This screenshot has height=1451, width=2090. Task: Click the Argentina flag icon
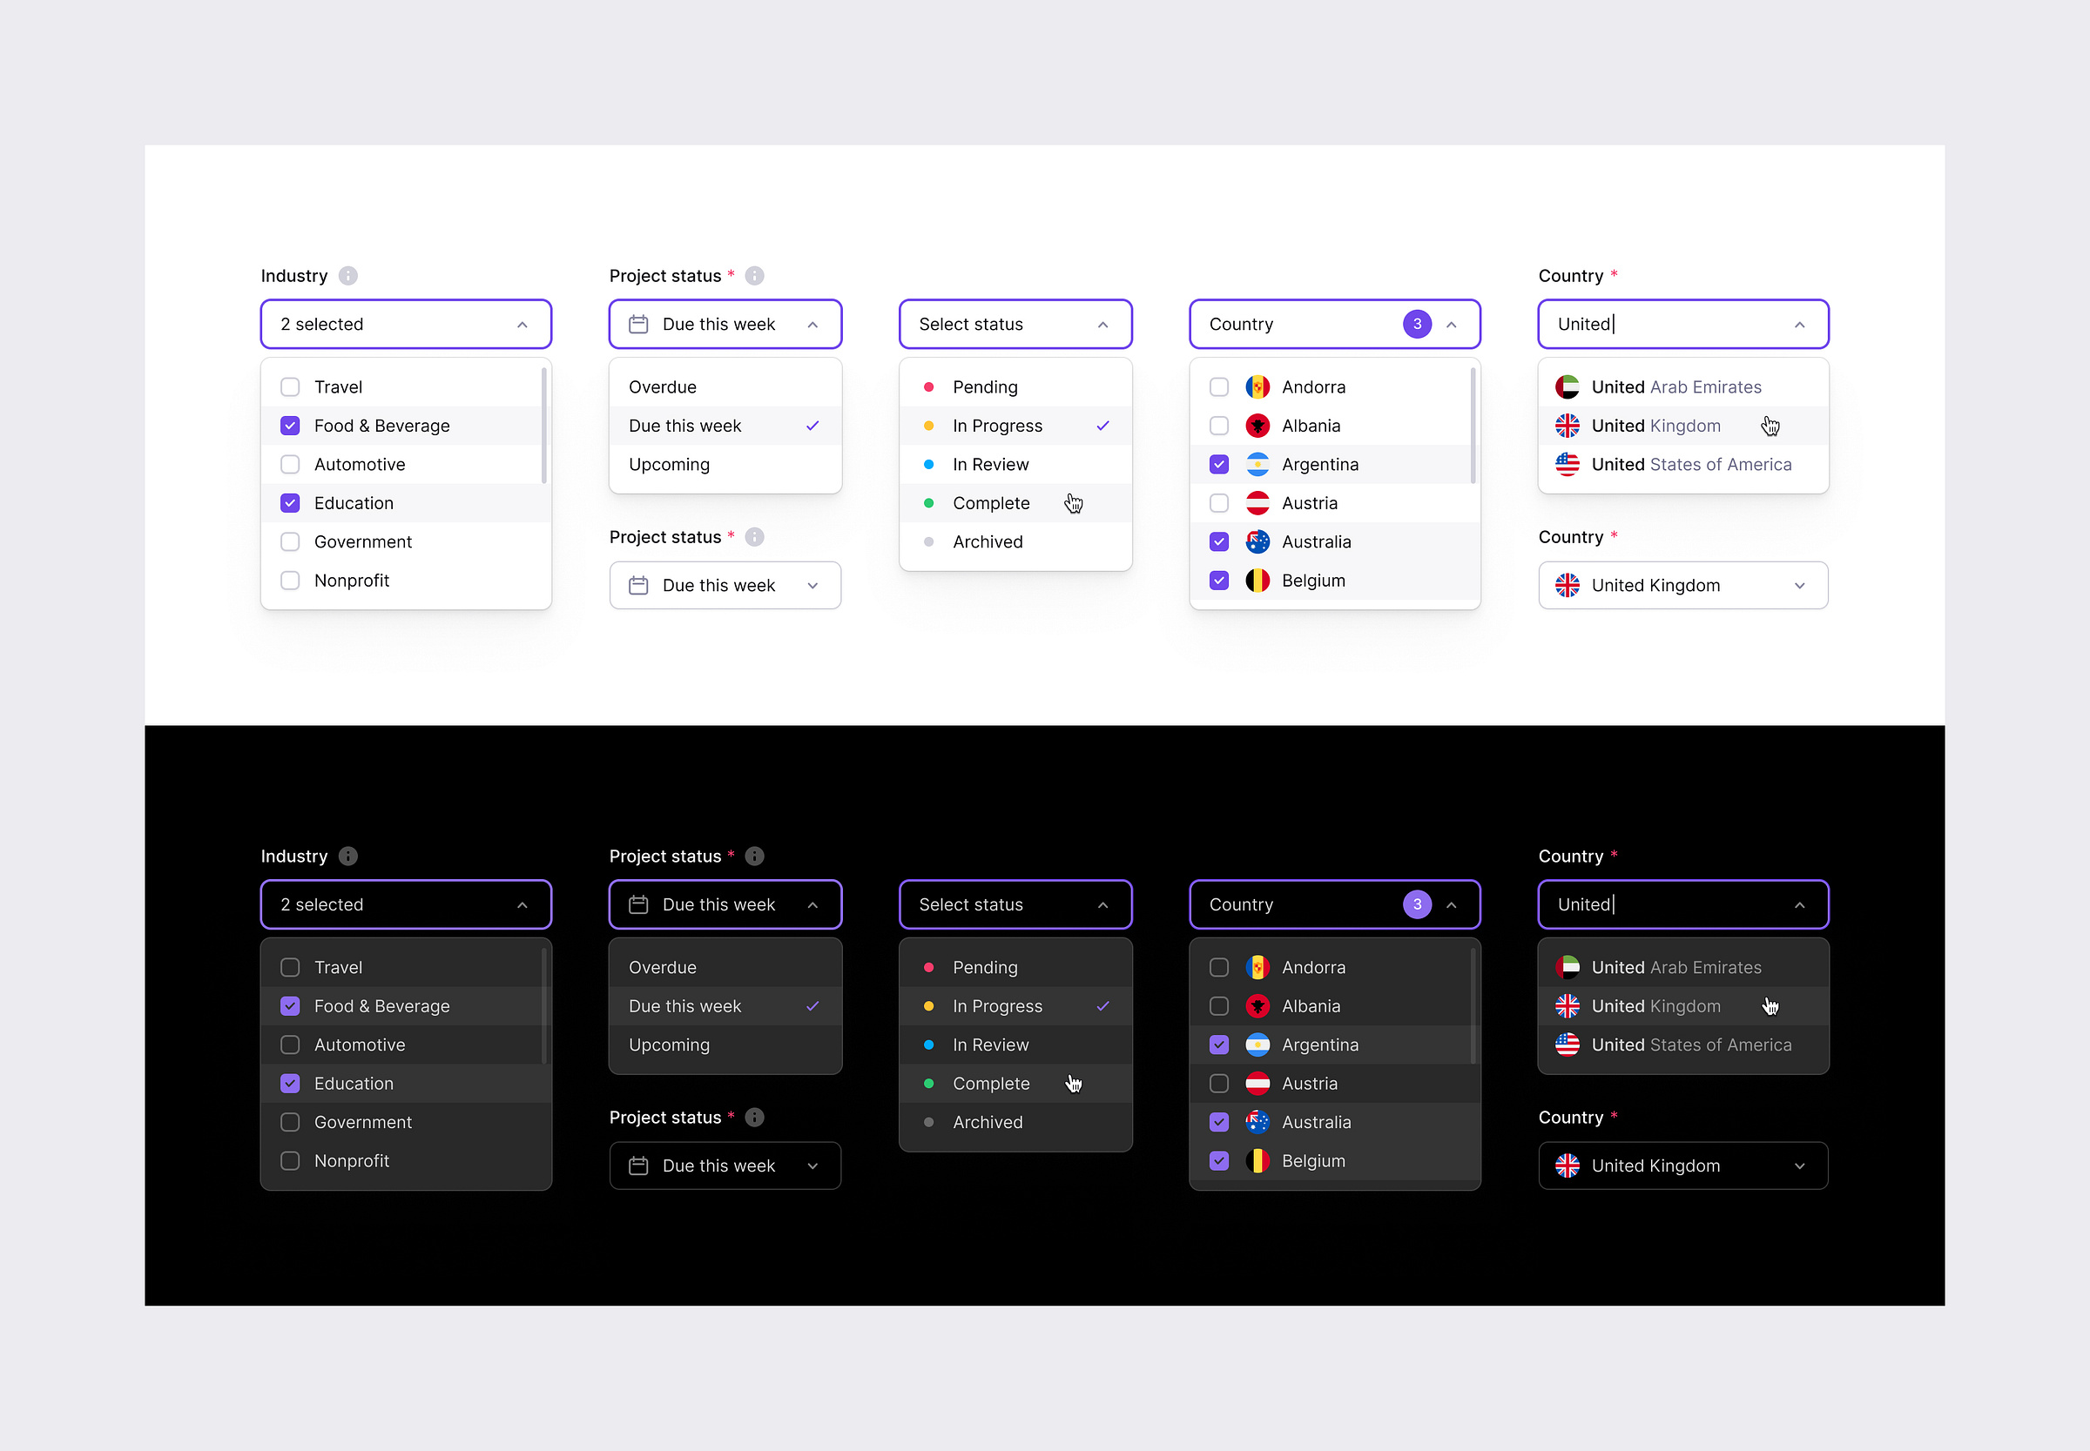[x=1257, y=464]
